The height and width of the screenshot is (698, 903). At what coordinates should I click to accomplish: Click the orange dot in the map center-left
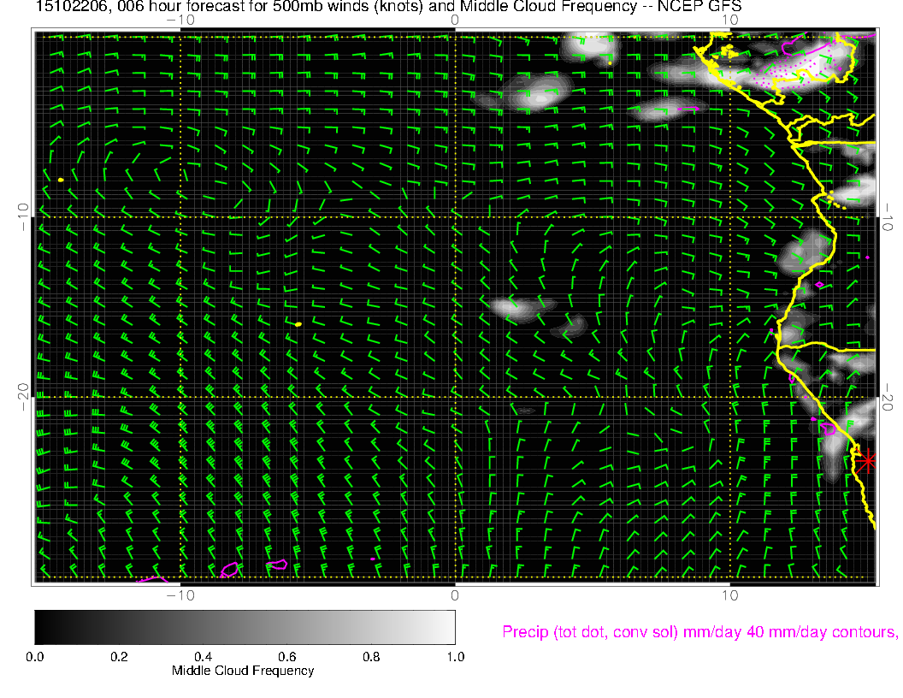(298, 324)
